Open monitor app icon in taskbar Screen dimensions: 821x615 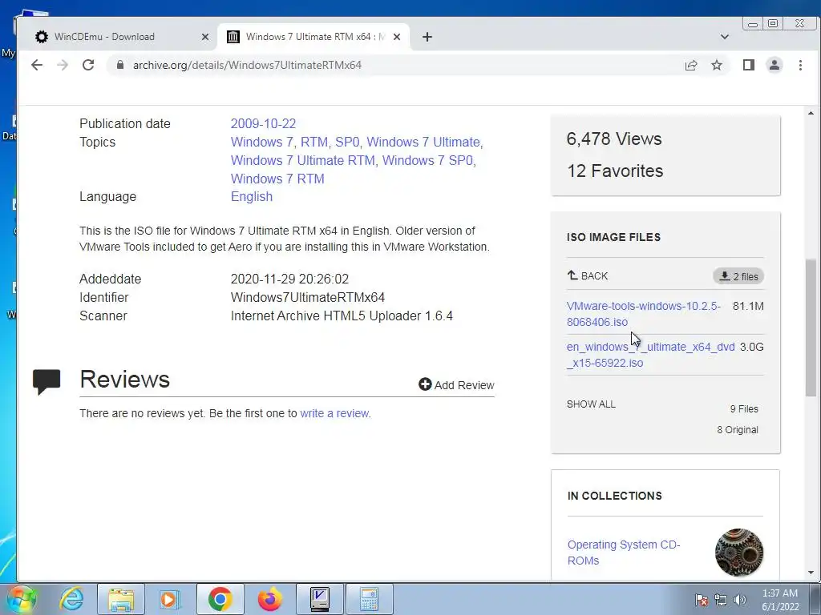[319, 599]
